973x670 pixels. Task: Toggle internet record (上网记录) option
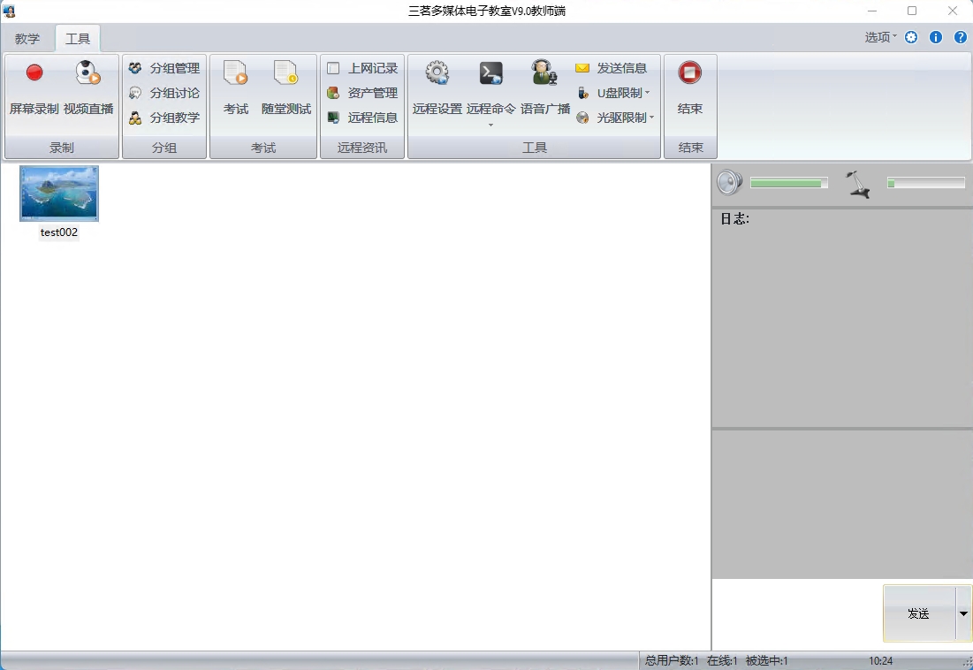tap(333, 68)
